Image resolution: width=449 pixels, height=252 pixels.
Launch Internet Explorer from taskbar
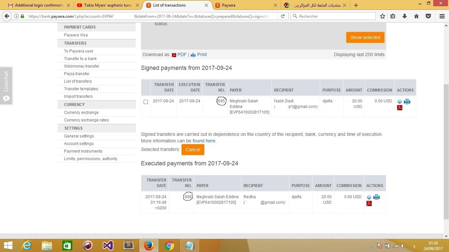(x=27, y=245)
